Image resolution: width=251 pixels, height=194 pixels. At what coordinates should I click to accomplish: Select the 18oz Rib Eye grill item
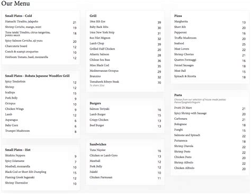click(x=97, y=22)
